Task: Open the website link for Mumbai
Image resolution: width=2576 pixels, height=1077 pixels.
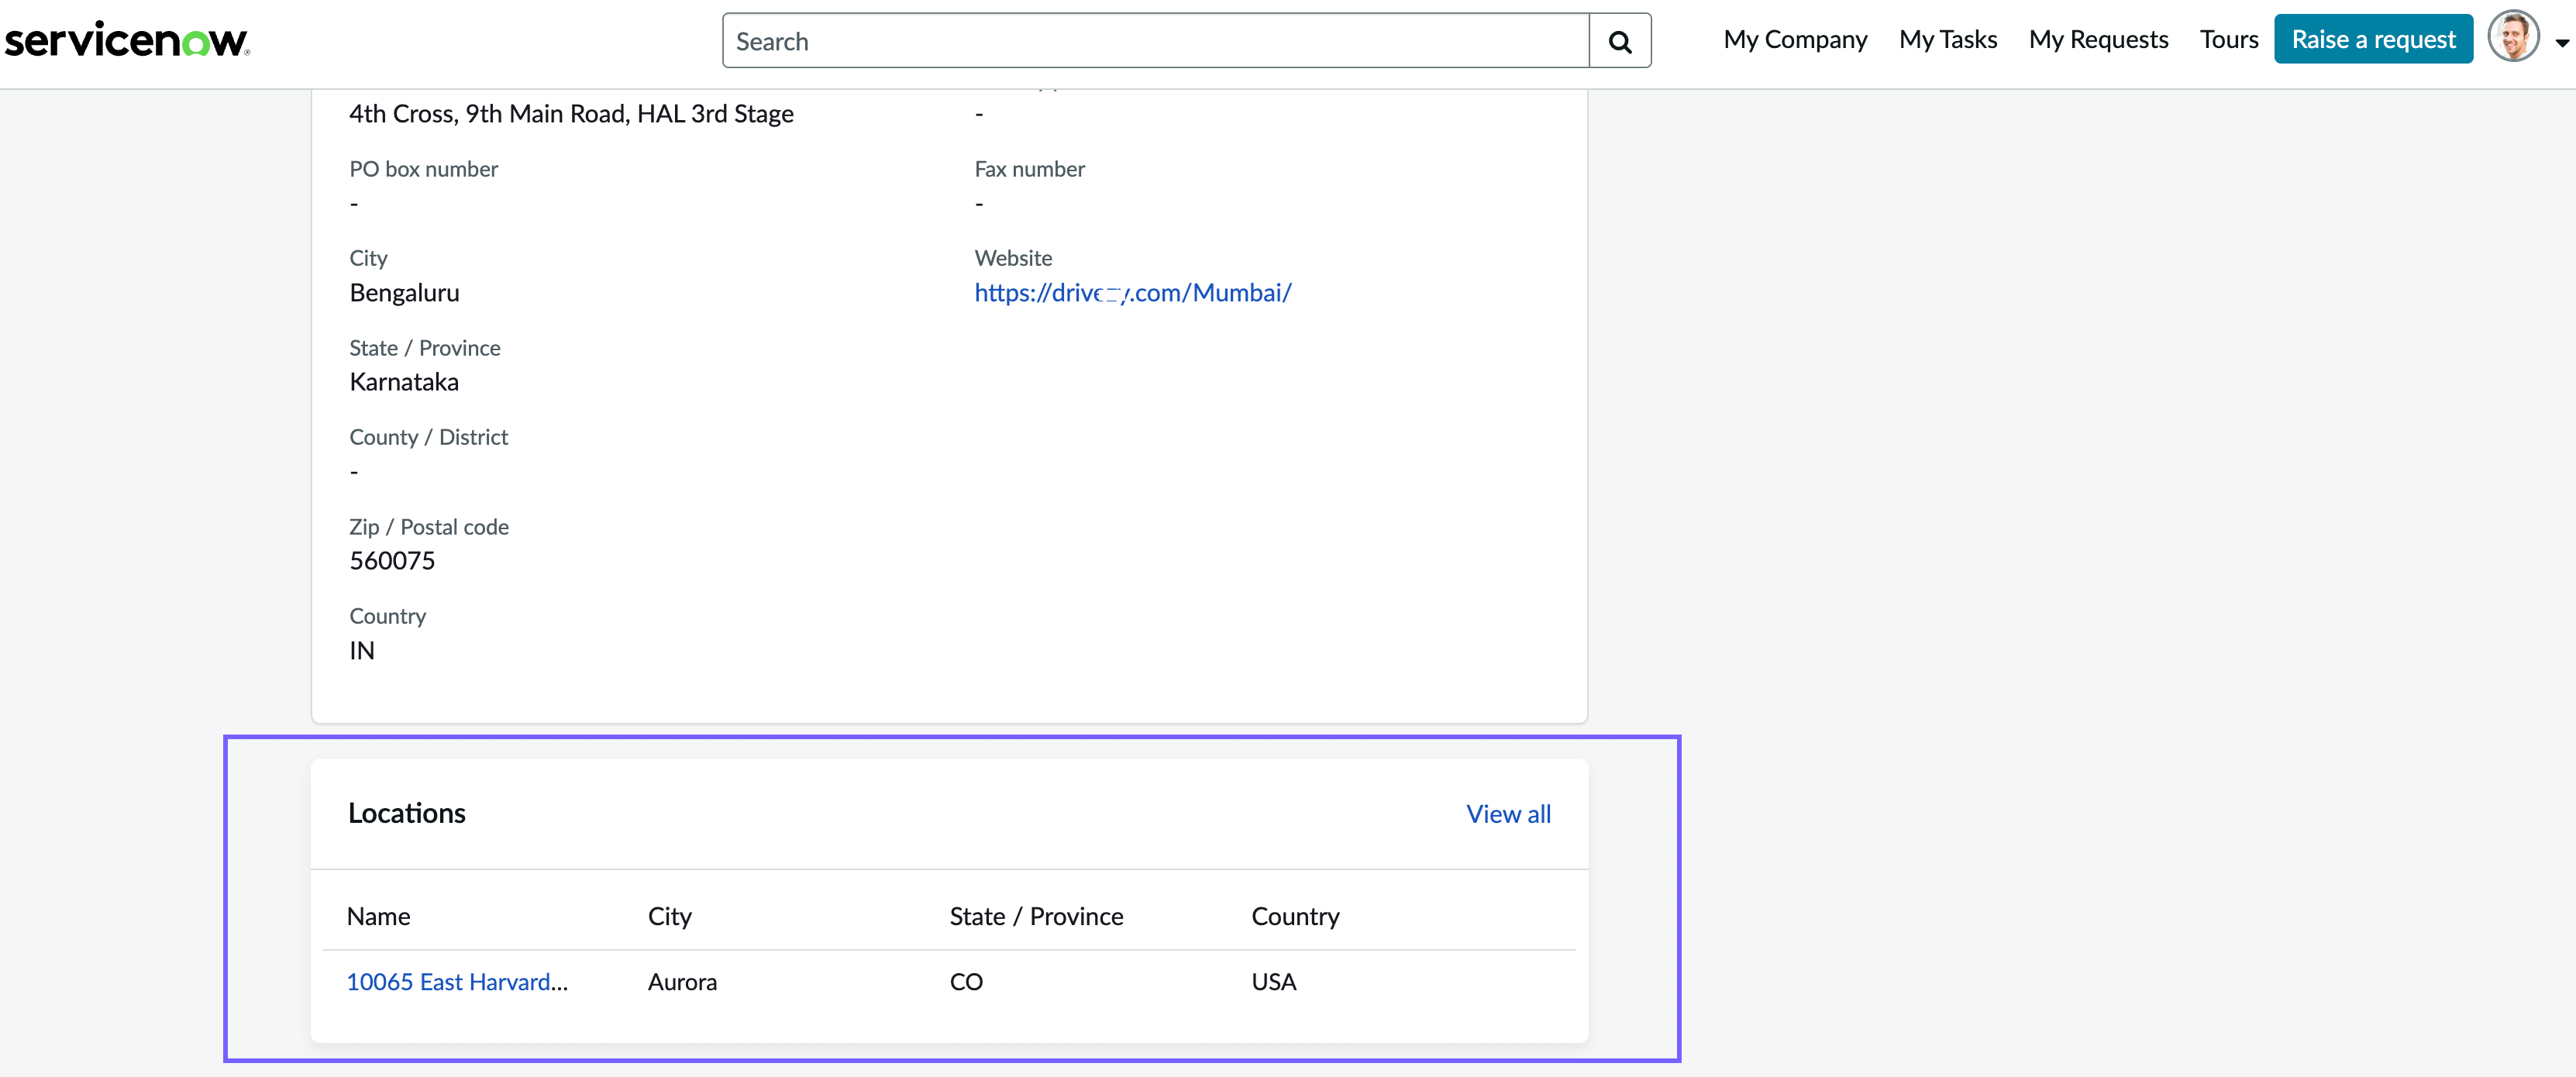Action: pyautogui.click(x=1133, y=293)
